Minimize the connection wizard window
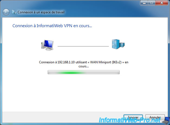170x125 pixels. (144, 3)
